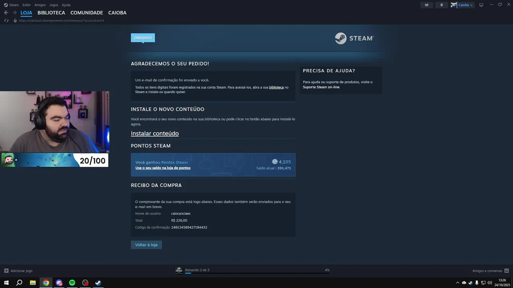Open File Explorer from the taskbar
Viewport: 513px width, 288px height.
[x=33, y=282]
